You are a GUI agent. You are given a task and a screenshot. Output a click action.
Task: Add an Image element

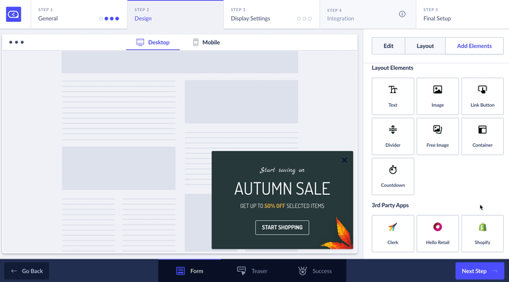pyautogui.click(x=438, y=96)
